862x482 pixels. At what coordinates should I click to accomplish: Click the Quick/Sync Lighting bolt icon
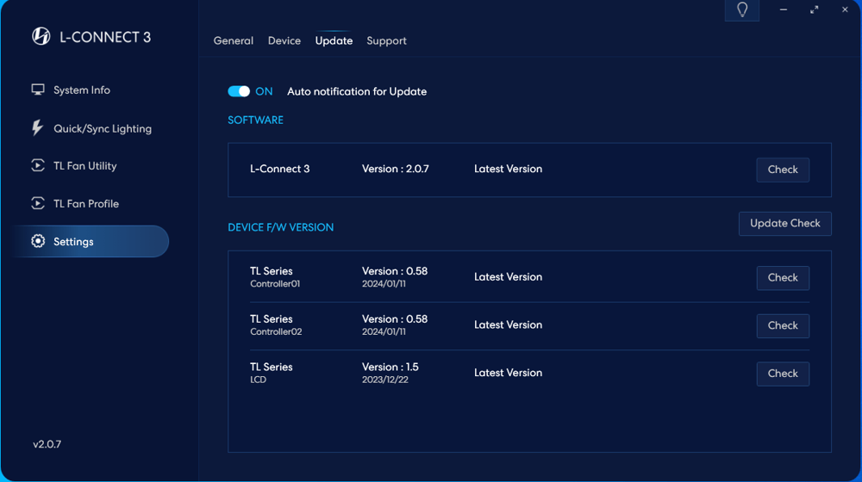(37, 128)
